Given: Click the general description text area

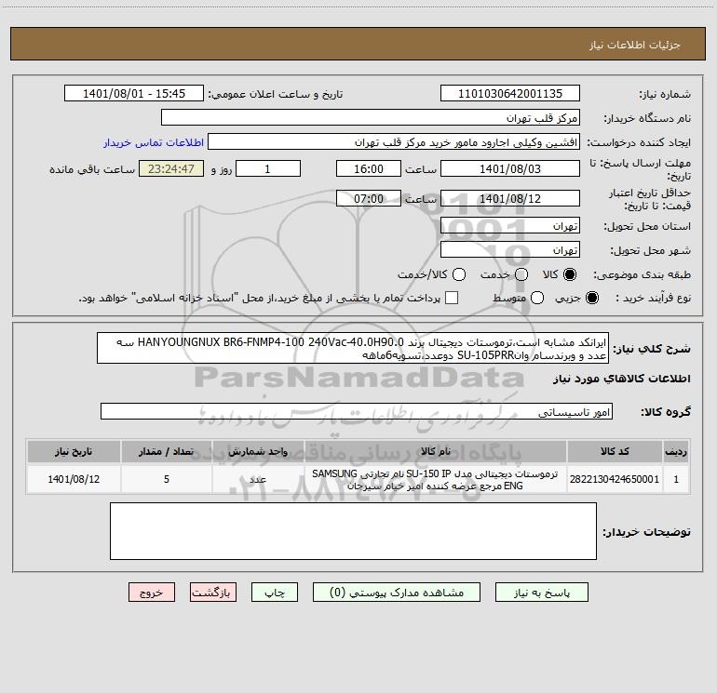Looking at the screenshot, I should 353,348.
